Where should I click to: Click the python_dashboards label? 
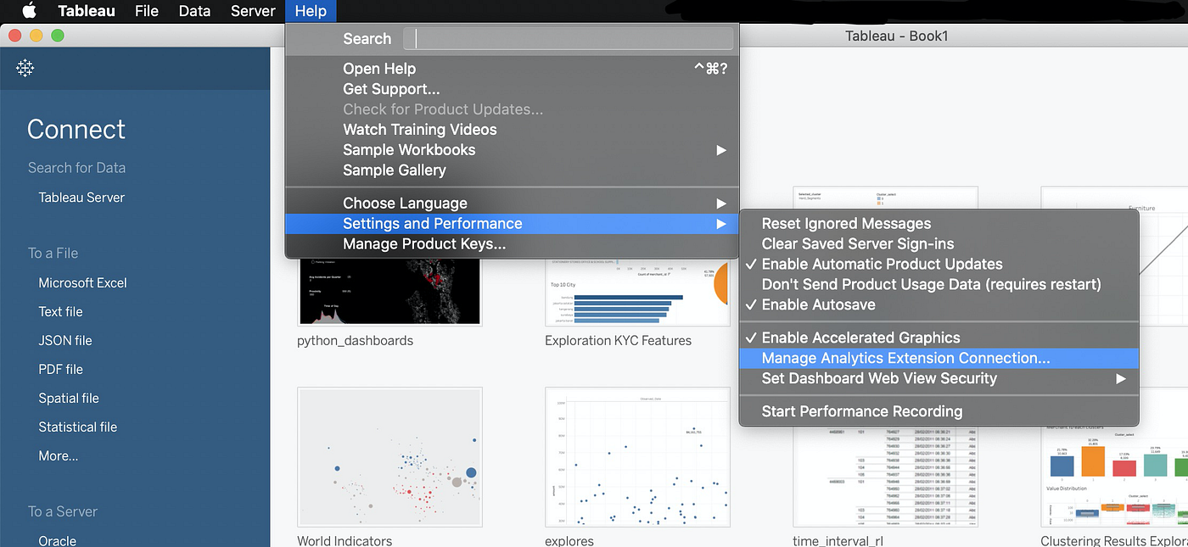[356, 341]
